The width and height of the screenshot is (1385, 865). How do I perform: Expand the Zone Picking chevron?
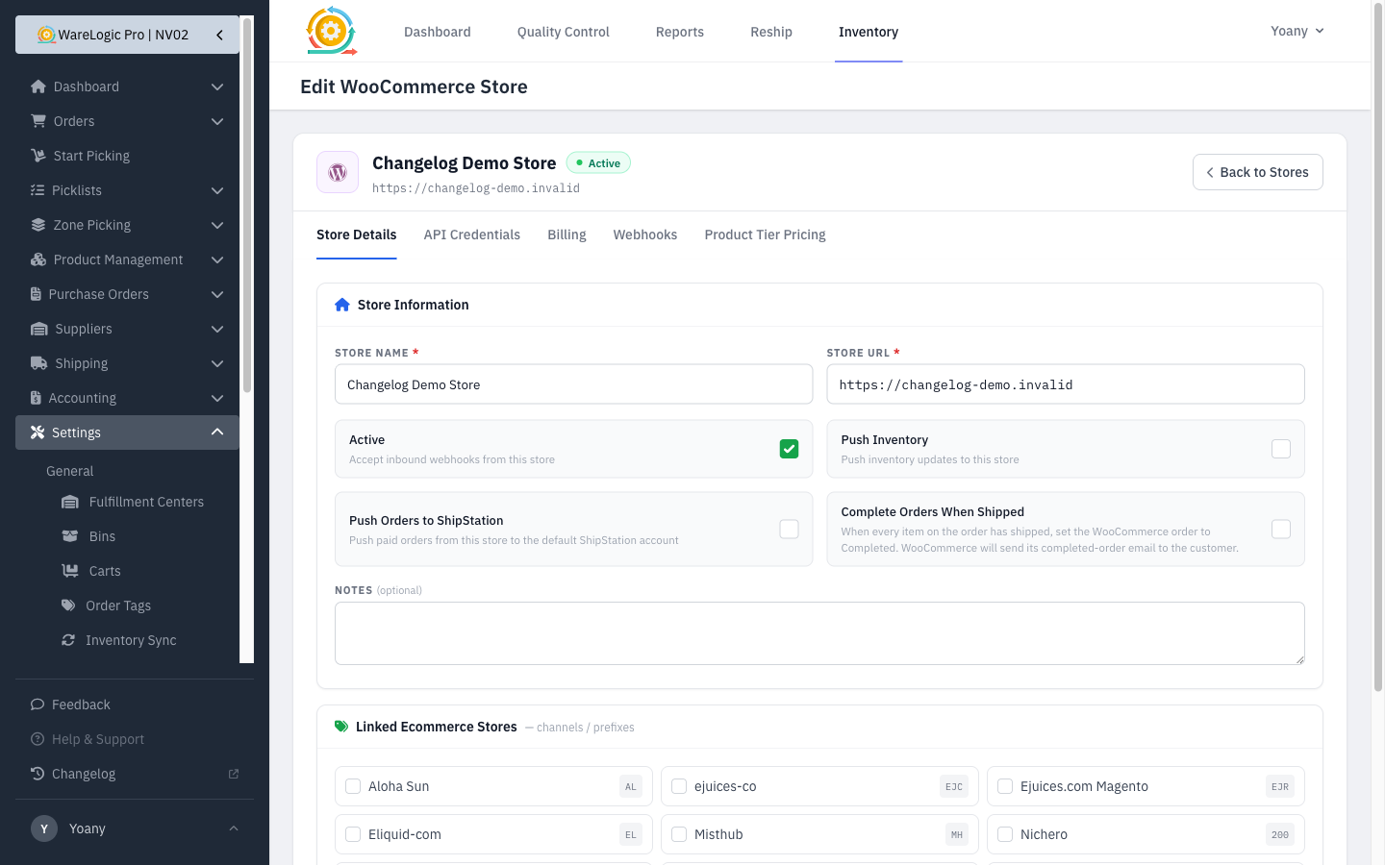tap(217, 225)
